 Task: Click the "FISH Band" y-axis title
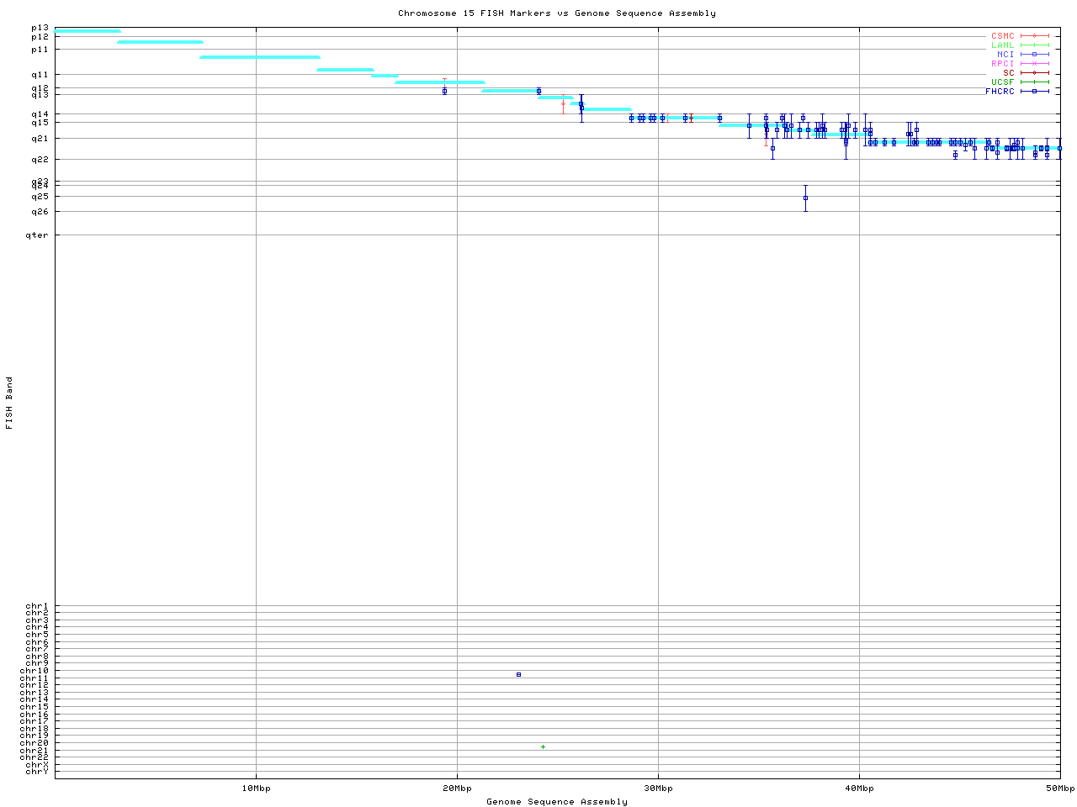tap(9, 403)
